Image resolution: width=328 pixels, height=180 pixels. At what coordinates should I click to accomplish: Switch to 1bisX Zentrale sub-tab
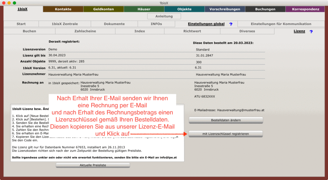point(65,24)
